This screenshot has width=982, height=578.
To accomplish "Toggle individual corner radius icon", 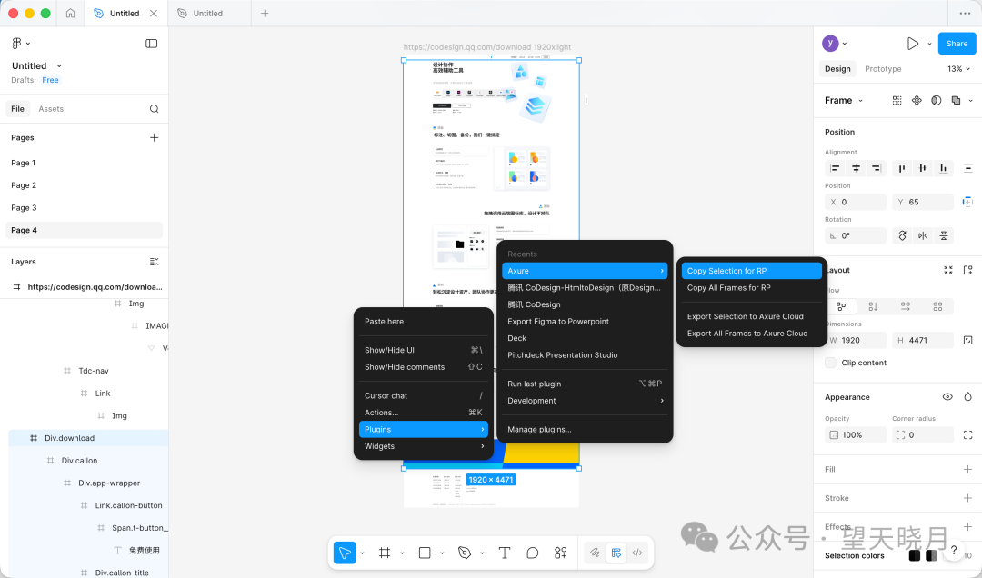I will tap(967, 434).
